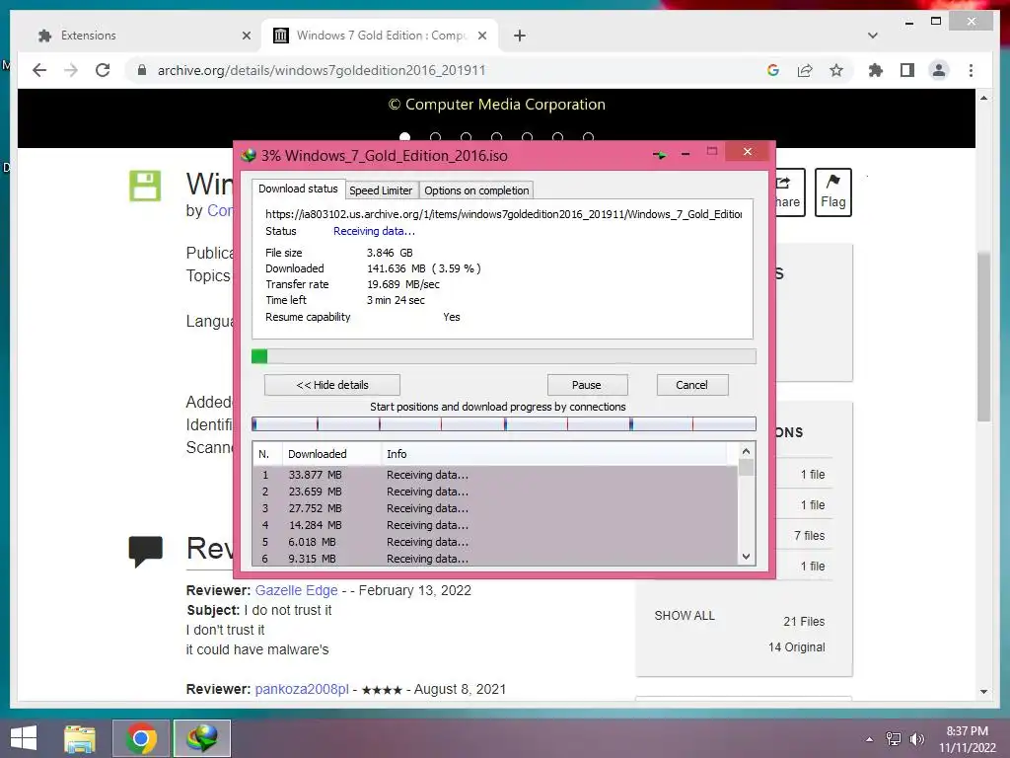The height and width of the screenshot is (758, 1010).
Task: Select connection row 5 with 6.018 MB
Action: coord(495,542)
